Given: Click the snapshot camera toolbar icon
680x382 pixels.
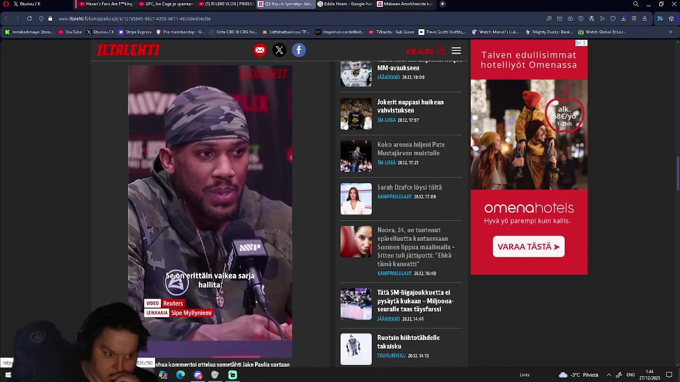Looking at the screenshot, I should pyautogui.click(x=570, y=19).
